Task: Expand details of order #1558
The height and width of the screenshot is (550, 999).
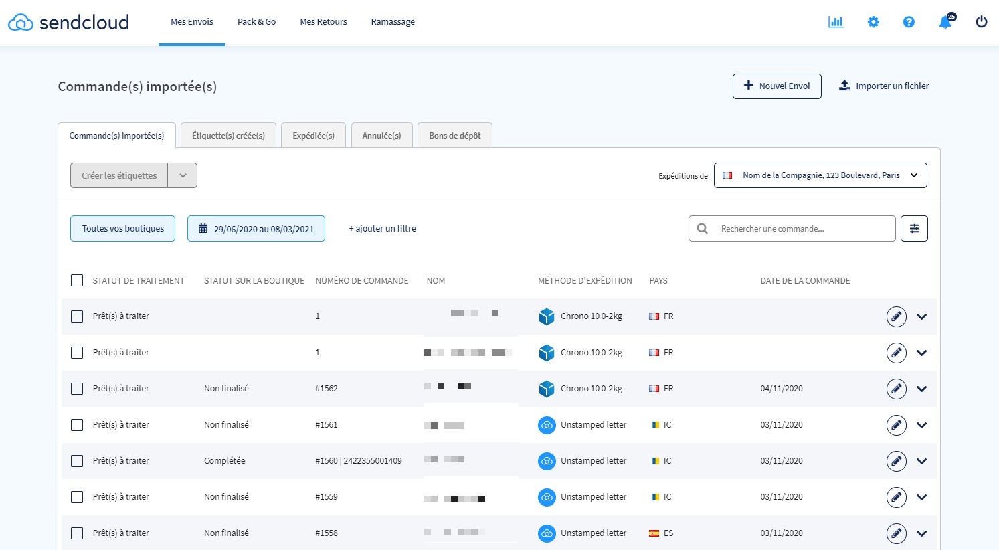Action: point(922,533)
